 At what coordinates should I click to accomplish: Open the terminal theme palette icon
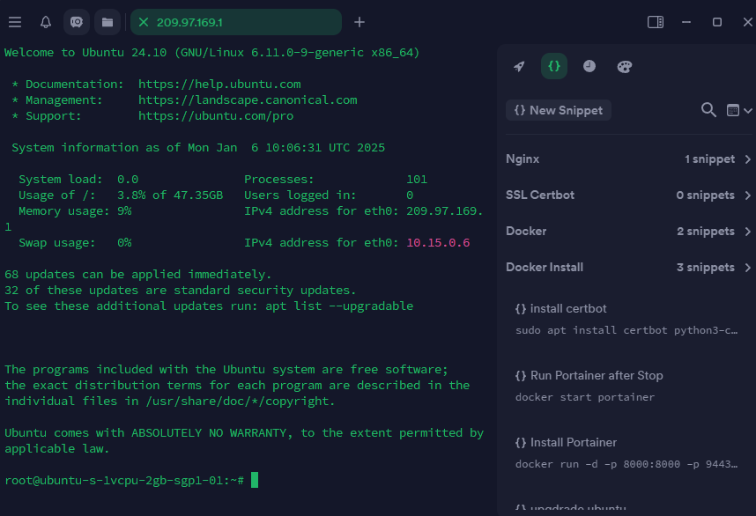(625, 67)
